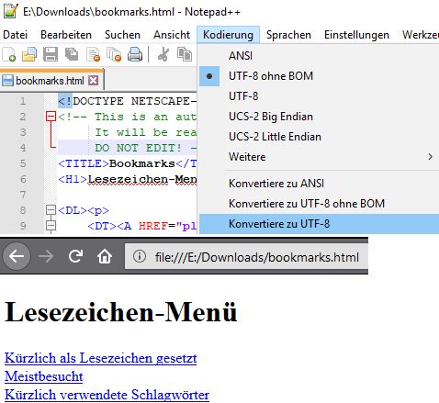Viewport: 439px width, 403px height.
Task: Click the Save All toolbar icon
Action: pyautogui.click(x=72, y=55)
